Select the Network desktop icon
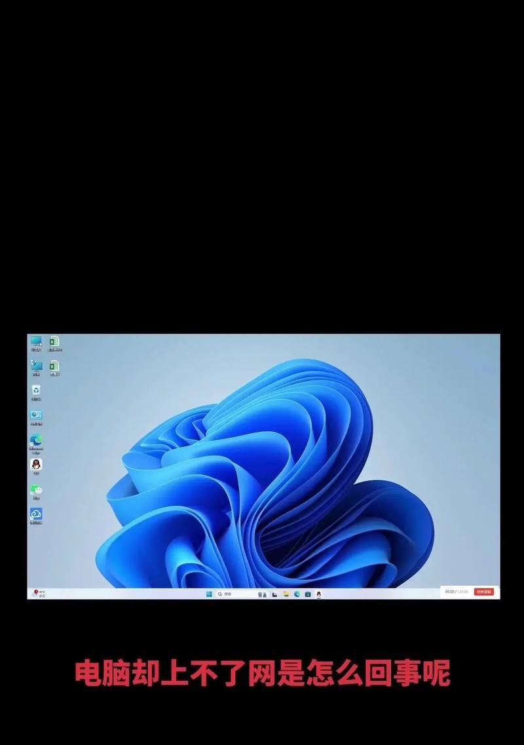Viewport: 524px width, 745px height. click(x=36, y=368)
